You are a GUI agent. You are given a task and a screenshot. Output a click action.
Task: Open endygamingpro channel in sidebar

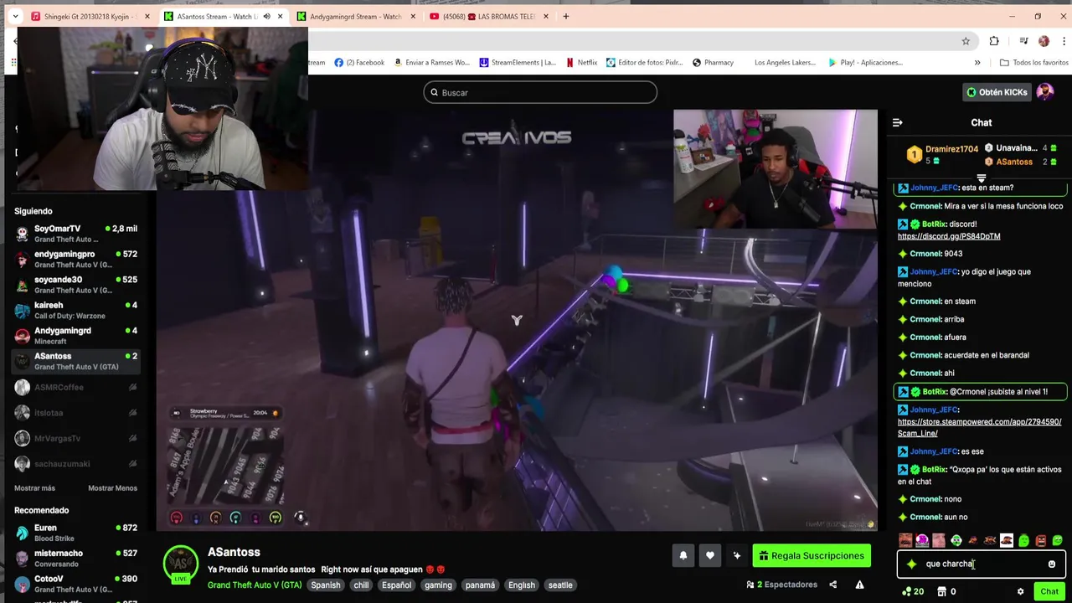(x=75, y=259)
